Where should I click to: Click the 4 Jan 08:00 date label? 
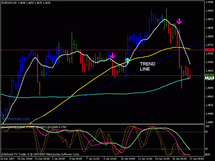[x=76, y=159]
